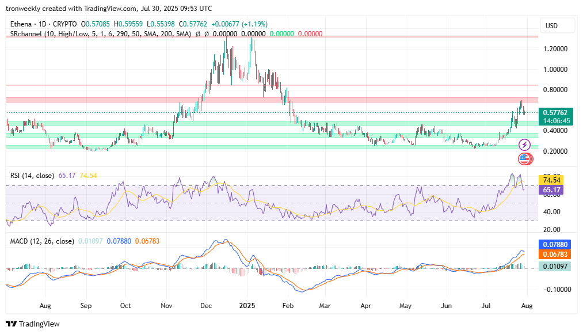Click the purple 65.17 RSI axis label
The height and width of the screenshot is (334, 583).
click(551, 189)
